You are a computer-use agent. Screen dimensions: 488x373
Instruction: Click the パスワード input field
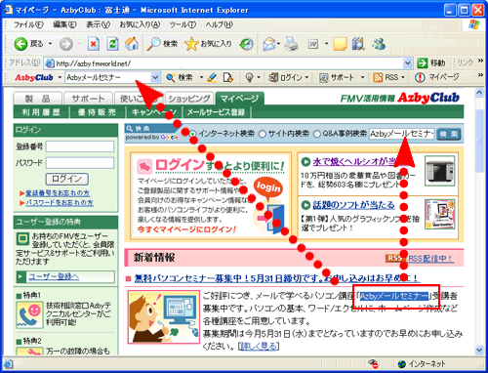(80, 163)
